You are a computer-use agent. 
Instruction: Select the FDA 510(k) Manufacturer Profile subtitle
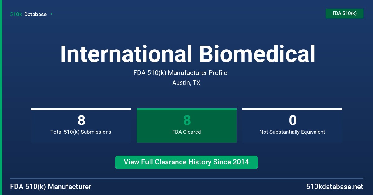coord(180,73)
